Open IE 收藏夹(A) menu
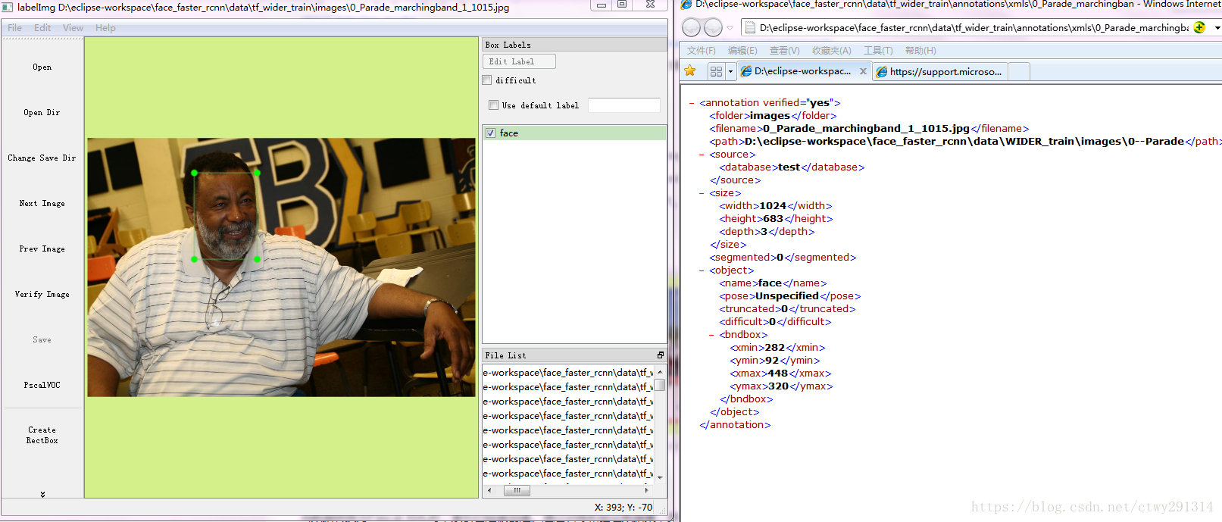Viewport: 1222px width, 522px height. [831, 51]
